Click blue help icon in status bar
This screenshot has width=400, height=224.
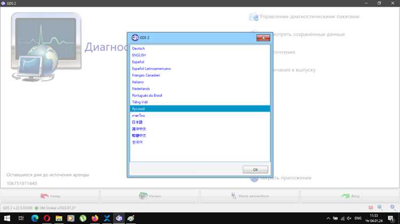point(393,208)
